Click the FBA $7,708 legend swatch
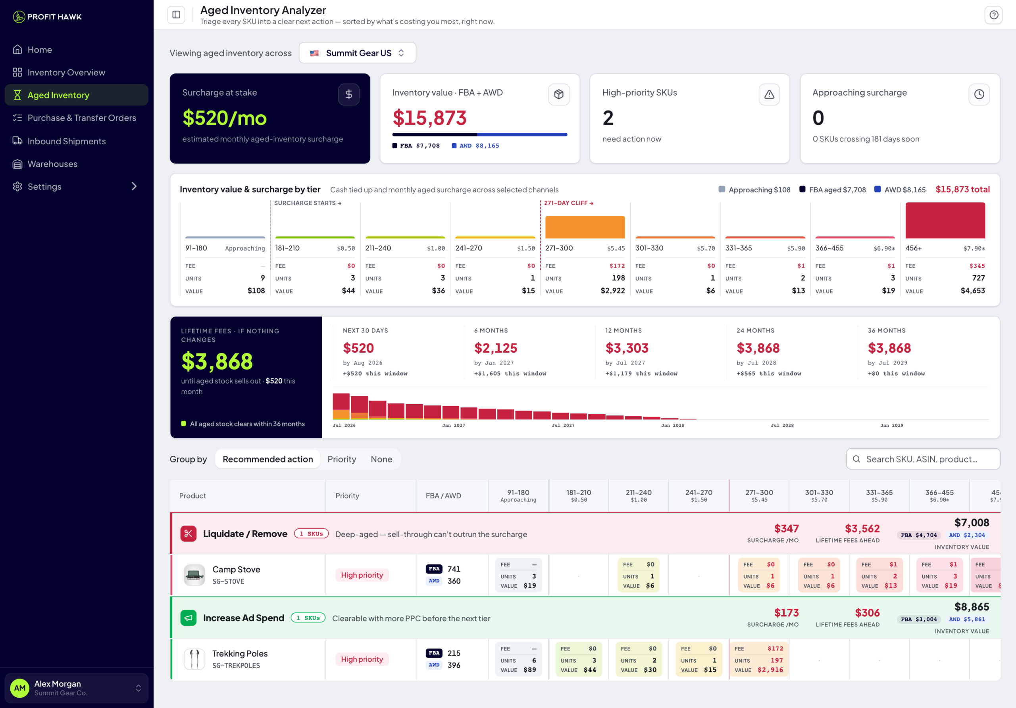This screenshot has height=708, width=1016. click(395, 146)
